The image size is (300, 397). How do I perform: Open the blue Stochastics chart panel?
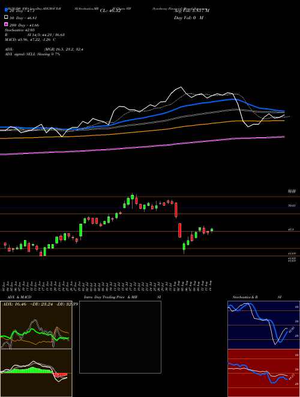point(263,325)
